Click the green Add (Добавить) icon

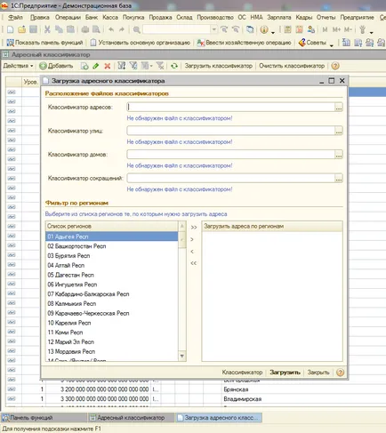coord(43,66)
